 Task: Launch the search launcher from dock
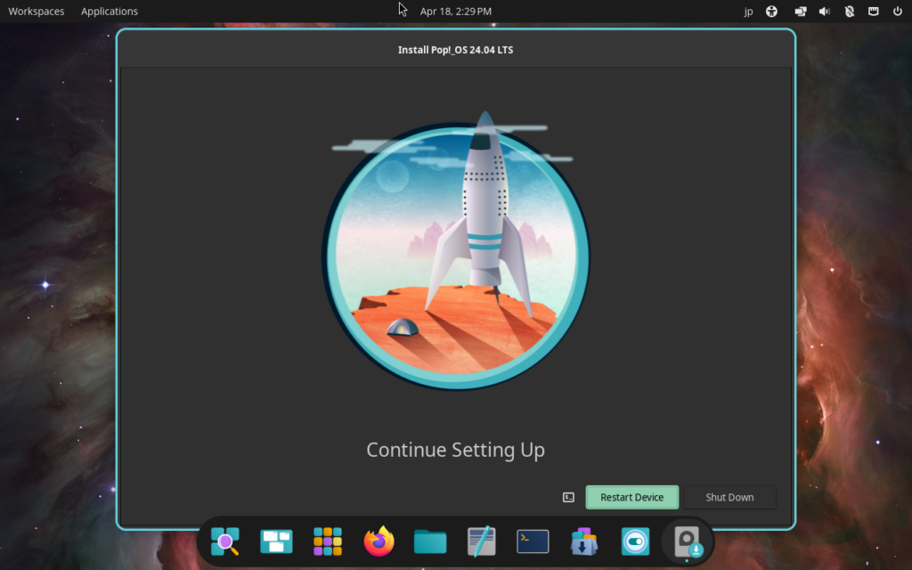224,541
